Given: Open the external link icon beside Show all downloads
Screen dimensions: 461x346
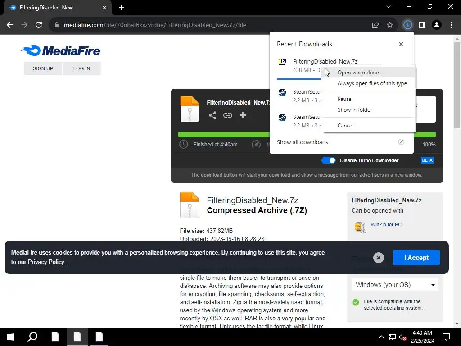Looking at the screenshot, I should tap(401, 142).
